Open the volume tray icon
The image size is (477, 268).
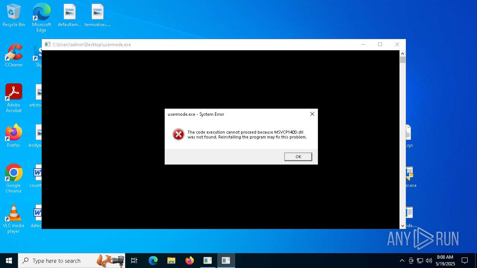point(429,261)
